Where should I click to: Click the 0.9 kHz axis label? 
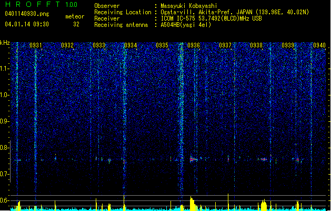pos(4,121)
